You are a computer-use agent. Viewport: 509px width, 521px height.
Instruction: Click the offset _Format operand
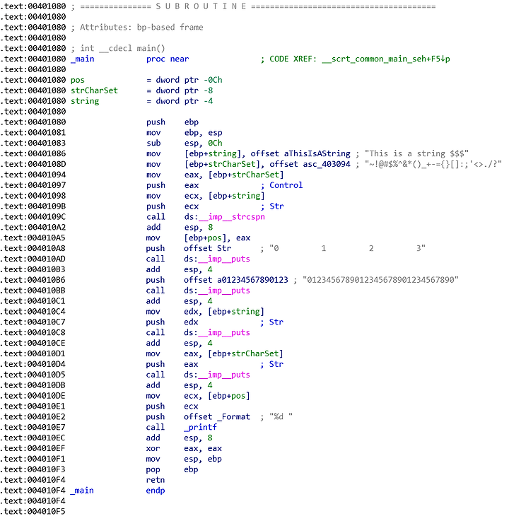coord(217,416)
